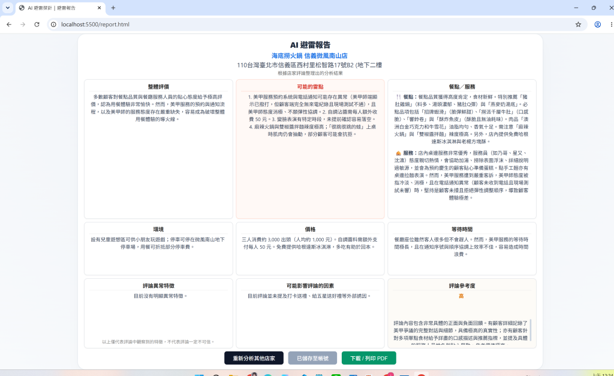
Task: Click the bell 服務 icon
Action: (398, 153)
